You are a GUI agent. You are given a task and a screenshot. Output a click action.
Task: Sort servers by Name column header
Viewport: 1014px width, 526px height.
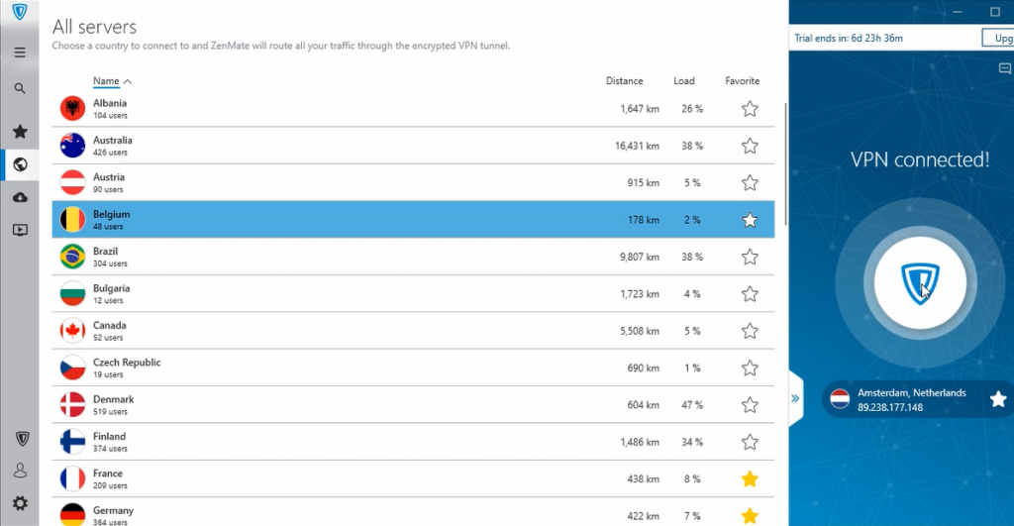coord(106,81)
